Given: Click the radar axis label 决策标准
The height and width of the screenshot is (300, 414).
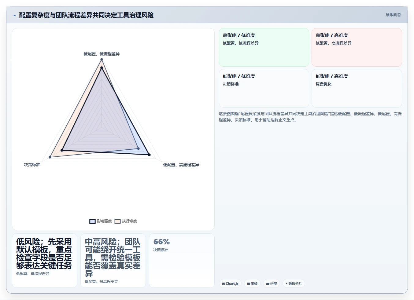Looking at the screenshot, I should coord(32,165).
